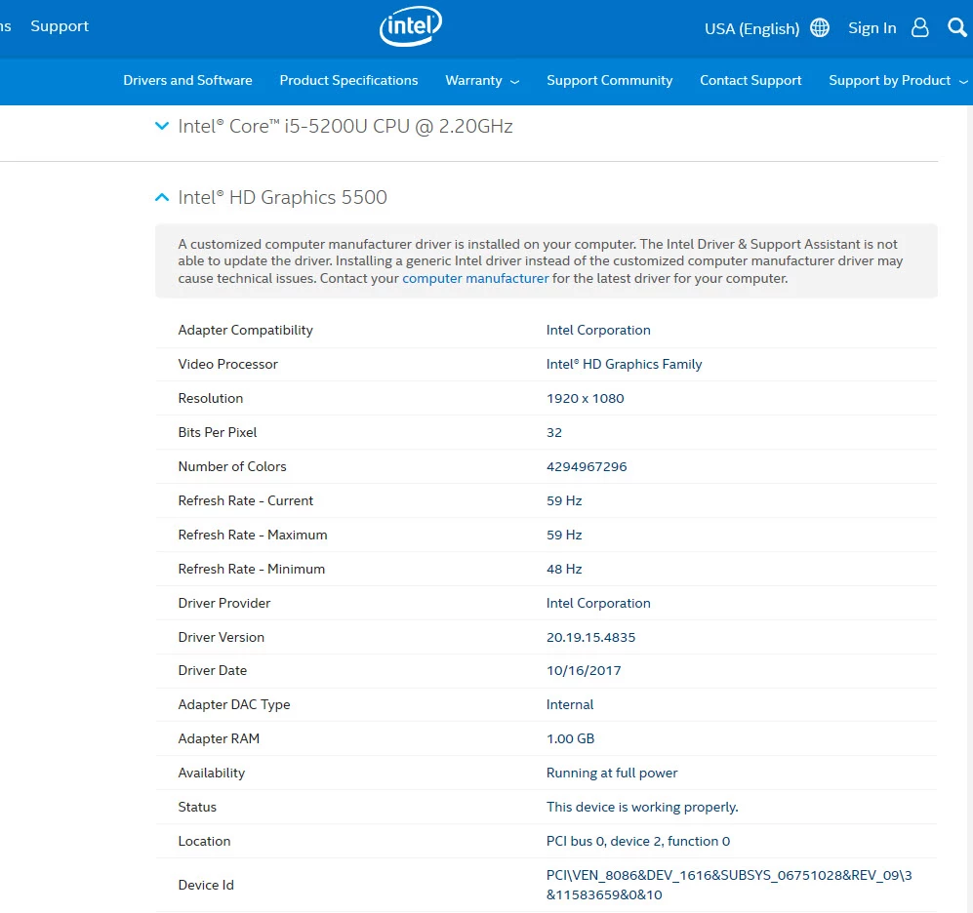
Task: Click the Refresh Rate - Maximum label
Action: pyautogui.click(x=253, y=535)
